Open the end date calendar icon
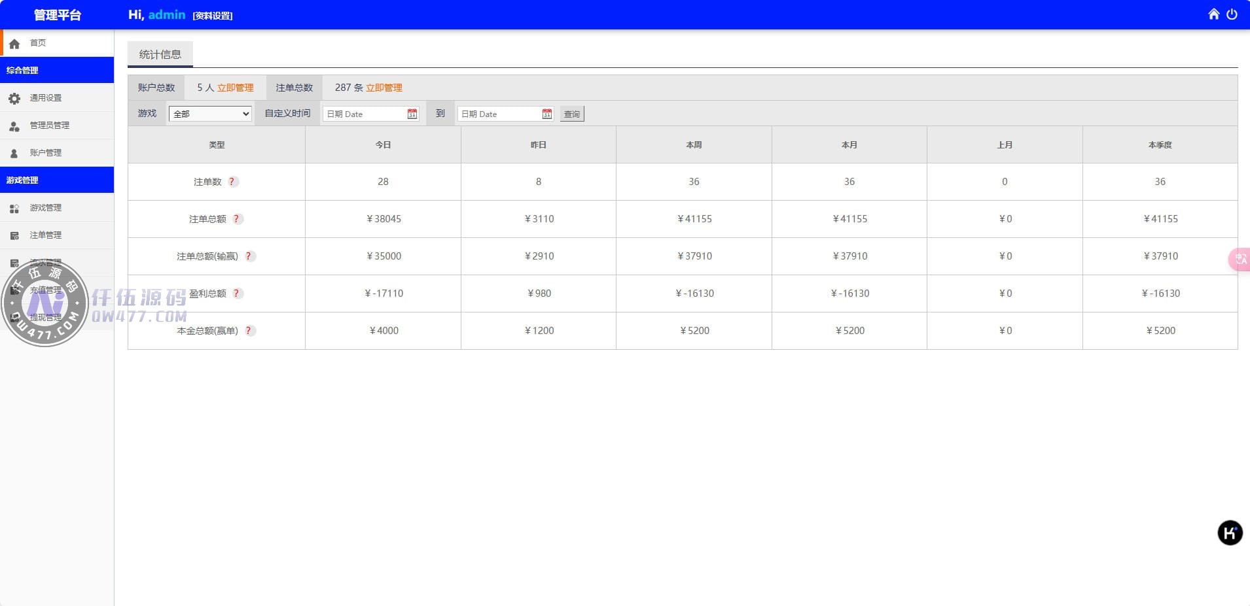The width and height of the screenshot is (1250, 606). click(547, 114)
